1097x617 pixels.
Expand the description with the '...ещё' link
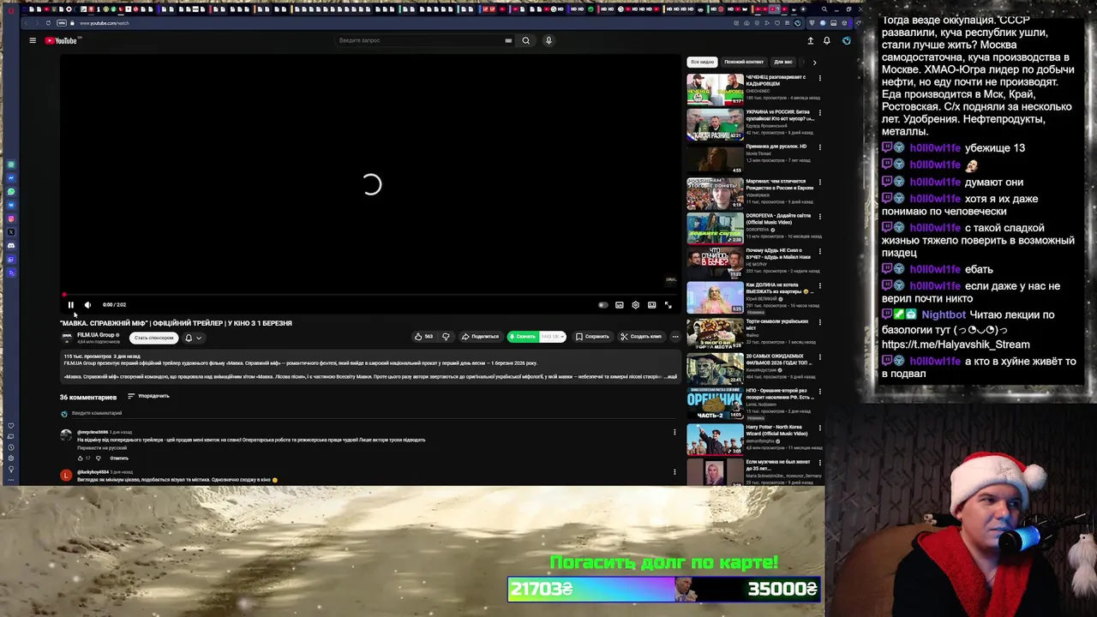671,376
